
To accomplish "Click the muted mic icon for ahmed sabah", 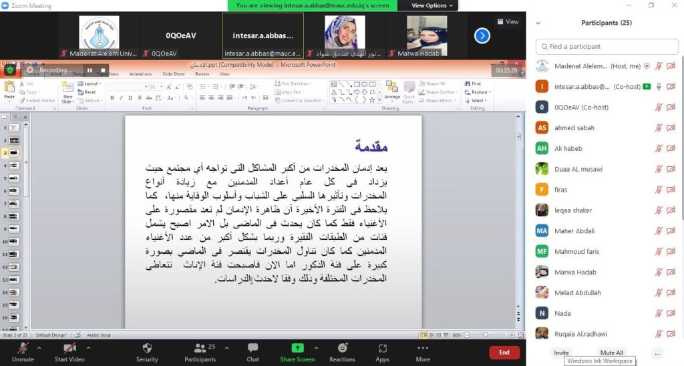I will 659,128.
